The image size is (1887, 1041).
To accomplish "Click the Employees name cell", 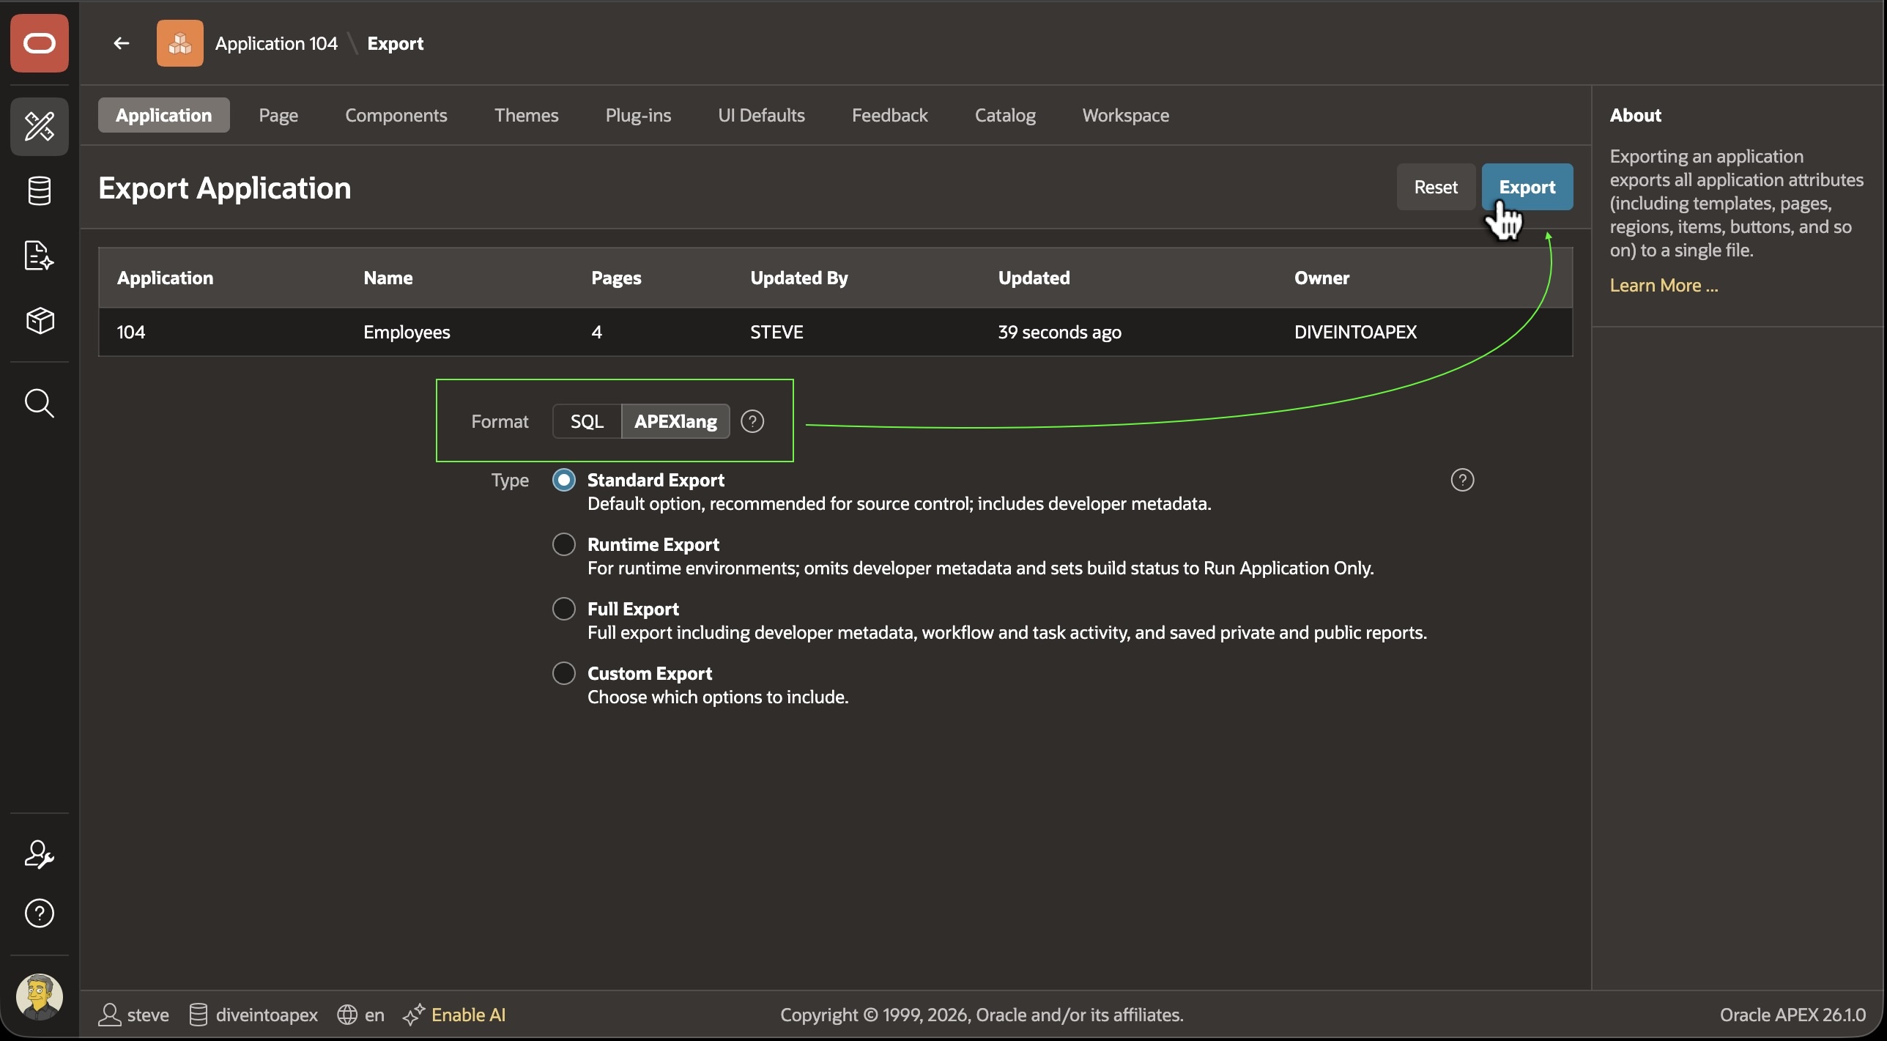I will (x=407, y=332).
